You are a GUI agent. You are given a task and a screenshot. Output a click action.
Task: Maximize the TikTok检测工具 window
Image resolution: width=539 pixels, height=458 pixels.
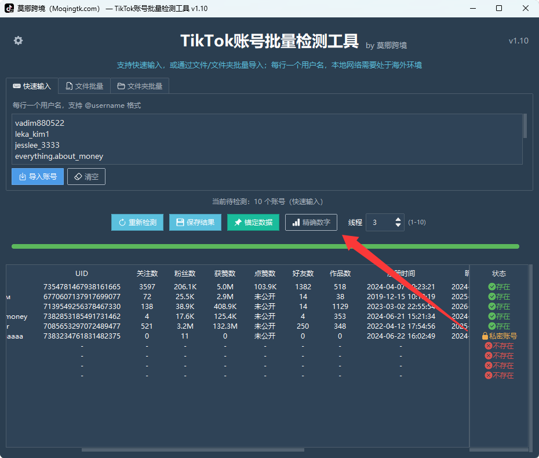[x=499, y=8]
